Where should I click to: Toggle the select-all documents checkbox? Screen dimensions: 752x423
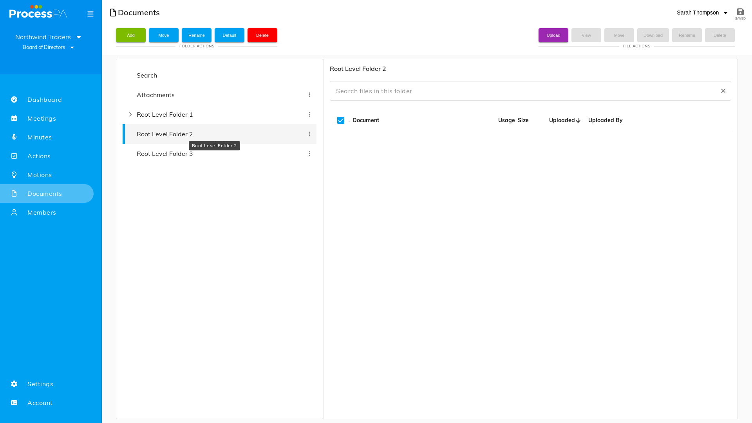point(341,120)
